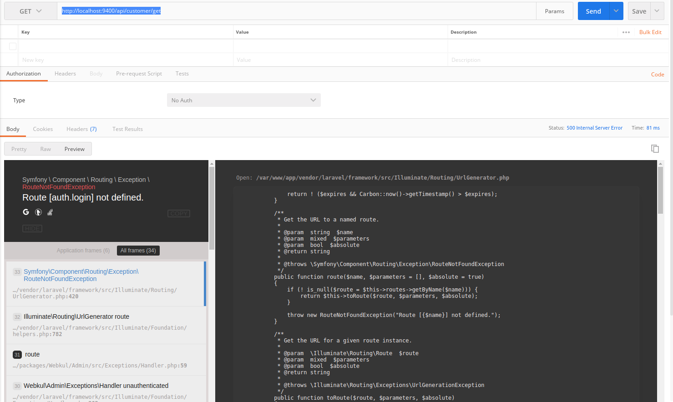Open the Test Results tab
Viewport: 673px width, 402px height.
127,129
